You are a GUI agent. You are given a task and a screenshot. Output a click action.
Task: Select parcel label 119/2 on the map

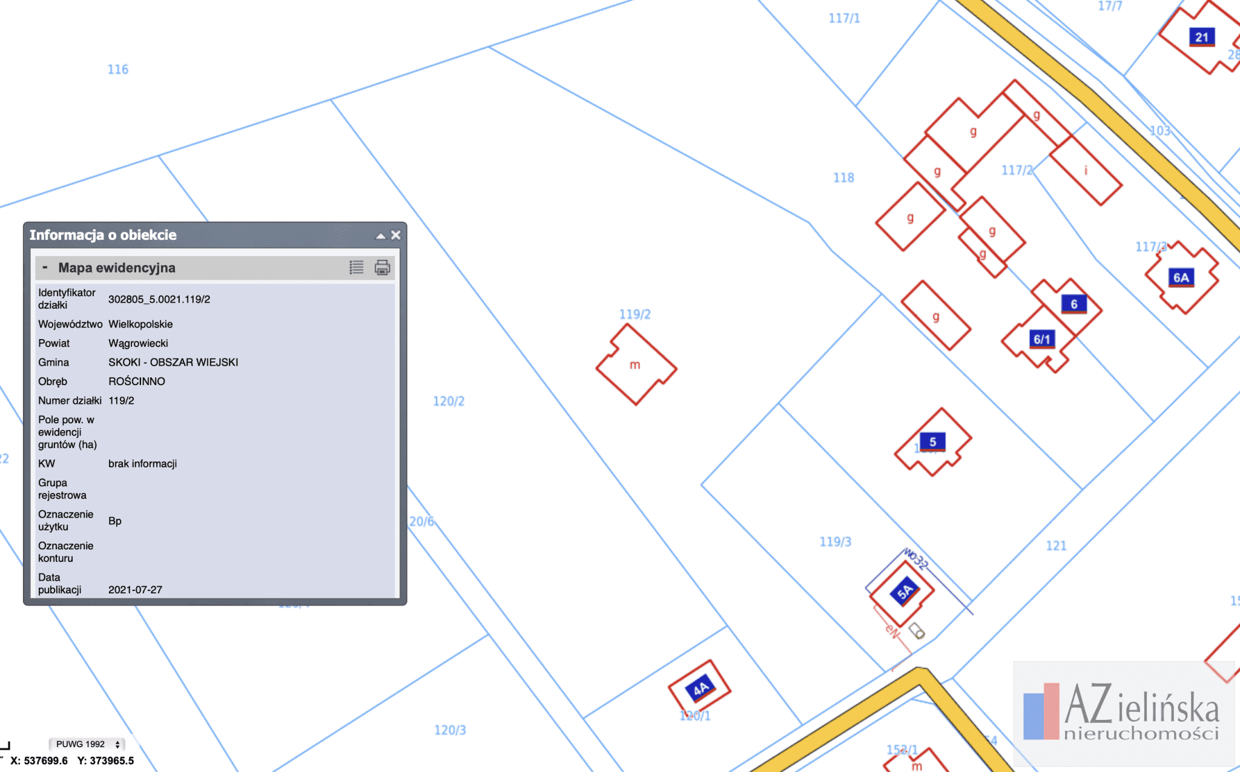tap(635, 314)
